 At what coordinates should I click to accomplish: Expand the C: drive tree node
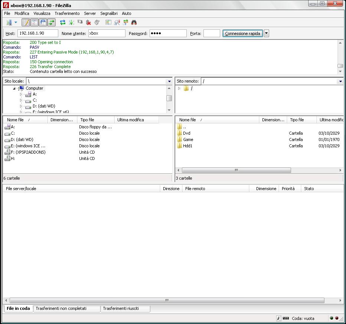[21, 100]
